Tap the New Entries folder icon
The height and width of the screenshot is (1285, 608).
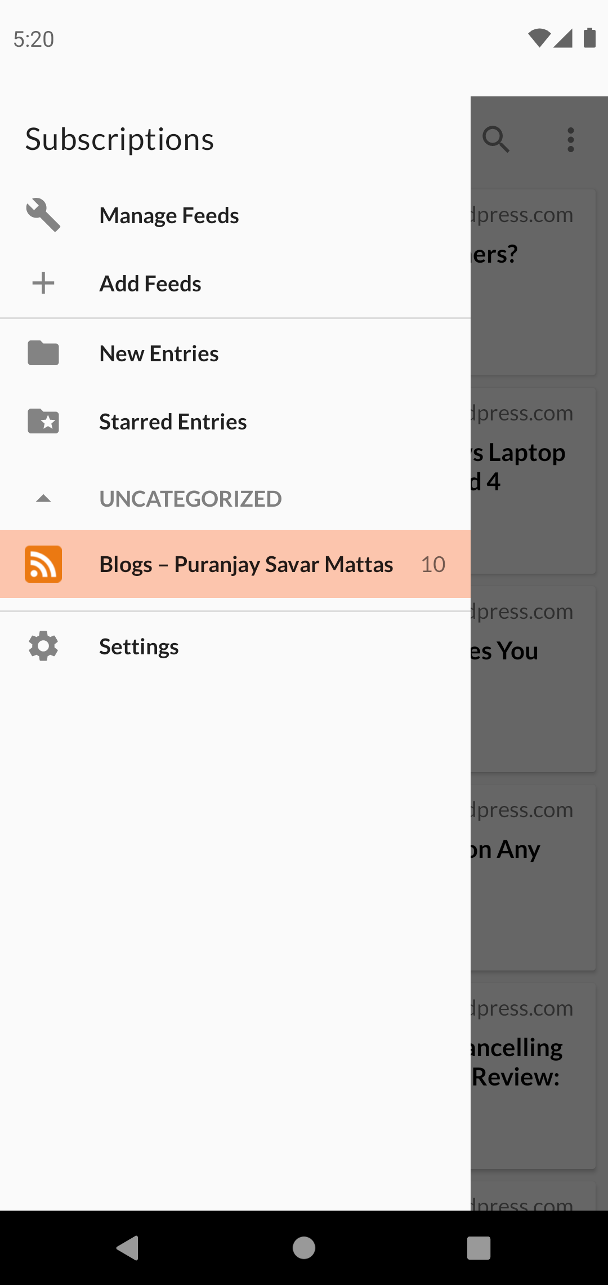pyautogui.click(x=43, y=353)
